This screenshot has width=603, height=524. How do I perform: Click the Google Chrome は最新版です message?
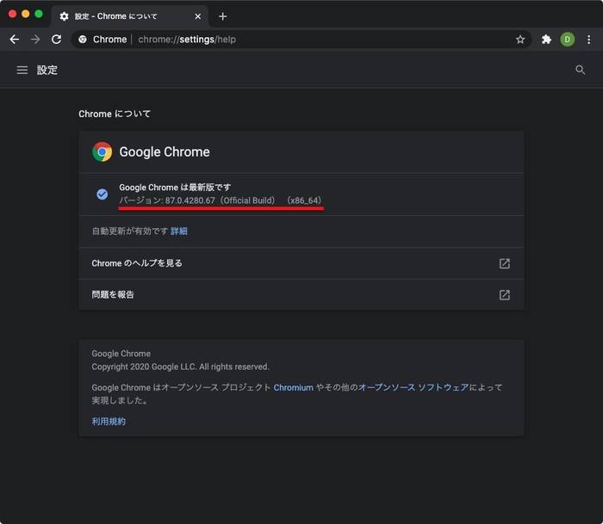click(175, 188)
